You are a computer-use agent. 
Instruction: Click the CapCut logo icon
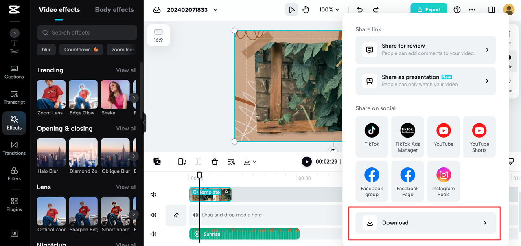pyautogui.click(x=13, y=10)
